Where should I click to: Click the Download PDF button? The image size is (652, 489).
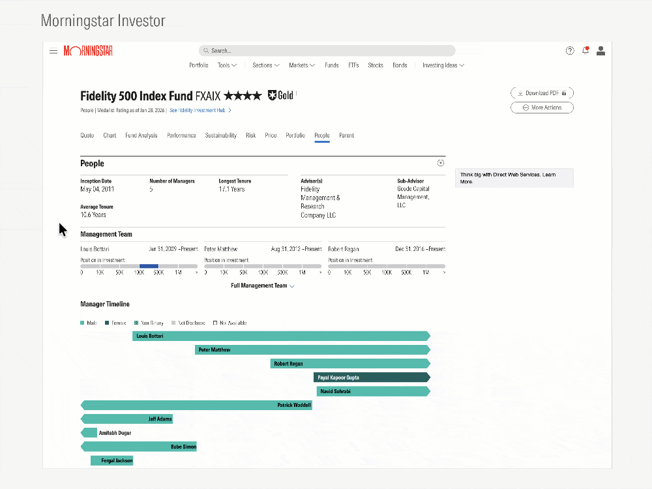coord(542,93)
